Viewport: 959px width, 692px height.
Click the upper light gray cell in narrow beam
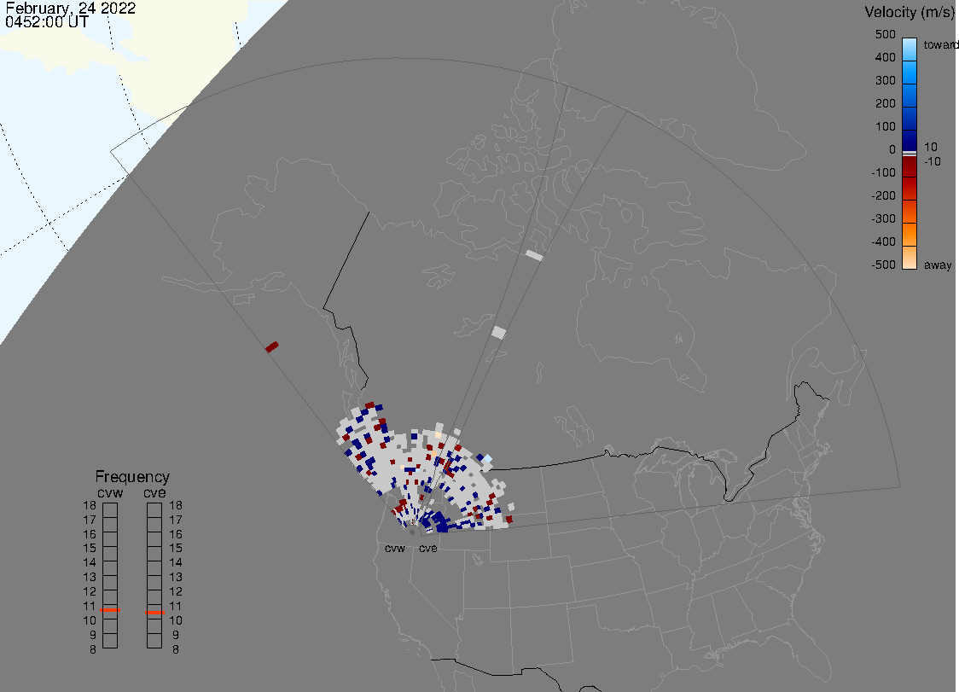(535, 255)
